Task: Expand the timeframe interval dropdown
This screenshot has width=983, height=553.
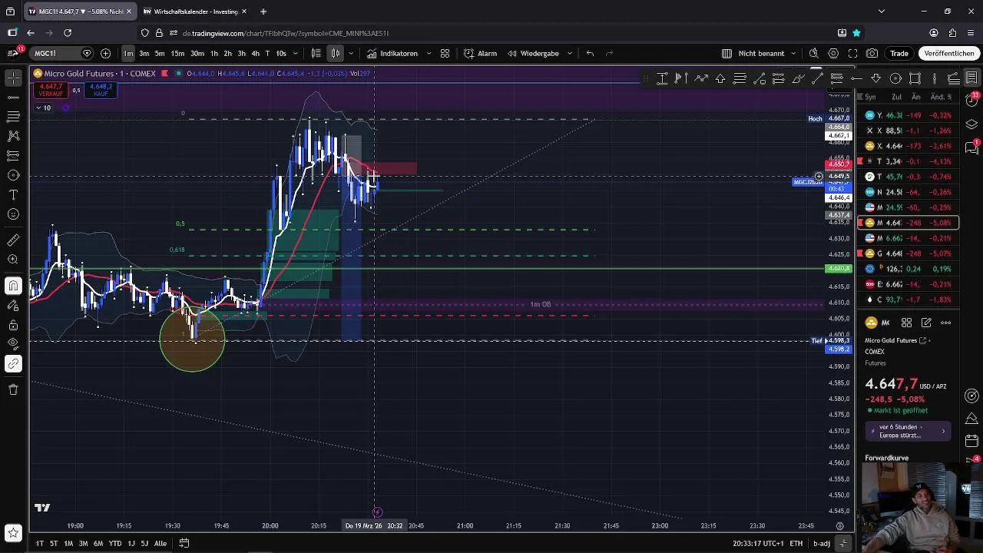Action: pyautogui.click(x=295, y=53)
